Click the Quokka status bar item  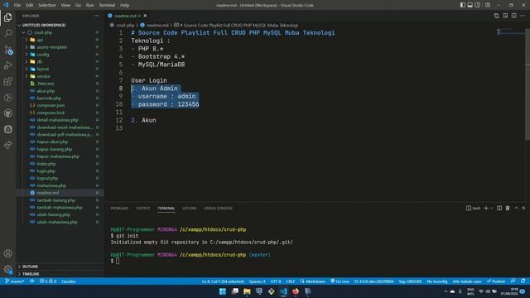click(x=68, y=281)
